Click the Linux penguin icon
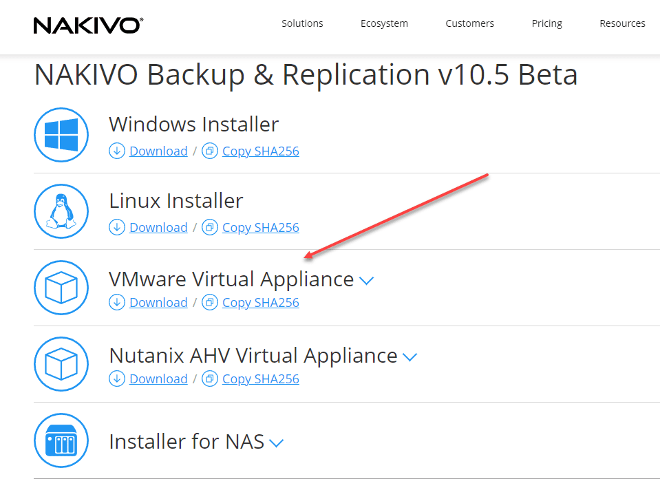 pos(61,211)
